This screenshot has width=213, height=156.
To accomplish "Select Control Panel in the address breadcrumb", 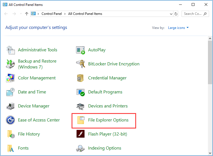I will click(52, 14).
